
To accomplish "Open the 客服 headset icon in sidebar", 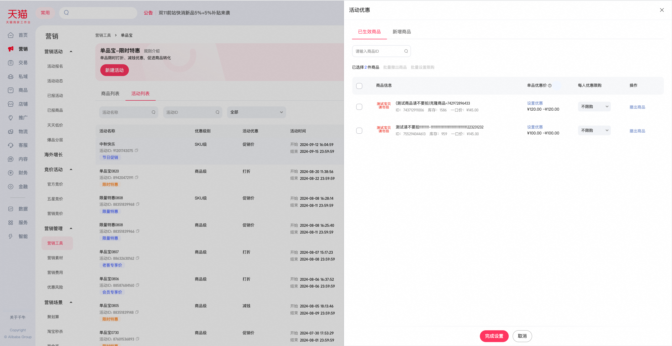I will 10,145.
